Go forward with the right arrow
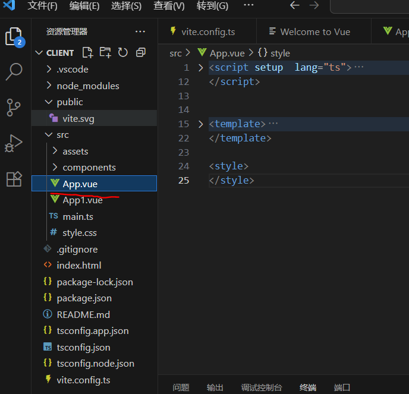 pyautogui.click(x=314, y=5)
